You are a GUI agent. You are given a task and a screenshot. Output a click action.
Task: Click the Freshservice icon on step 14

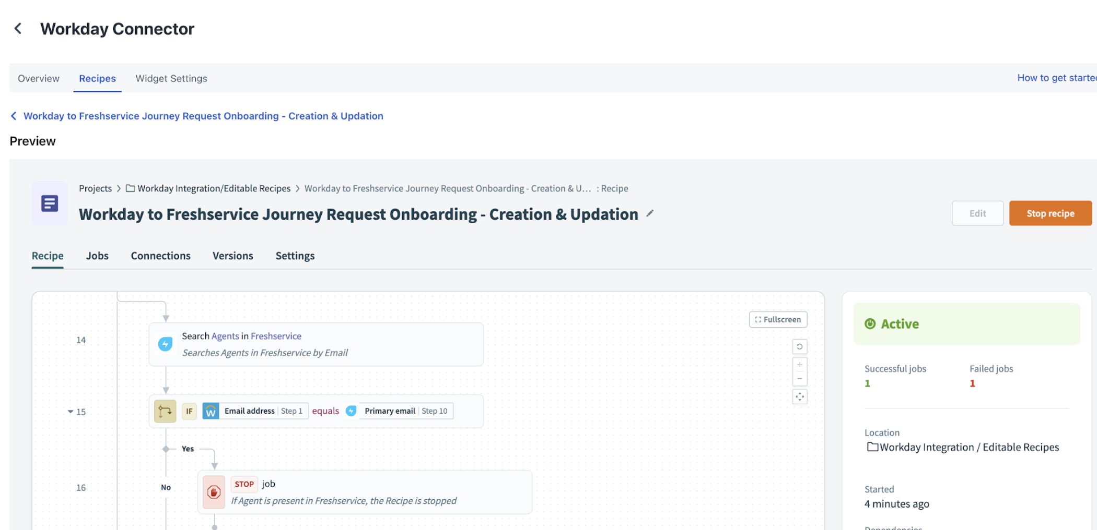[165, 344]
